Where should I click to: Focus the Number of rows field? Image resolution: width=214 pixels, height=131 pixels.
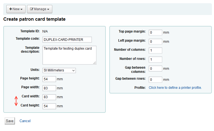click(155, 59)
